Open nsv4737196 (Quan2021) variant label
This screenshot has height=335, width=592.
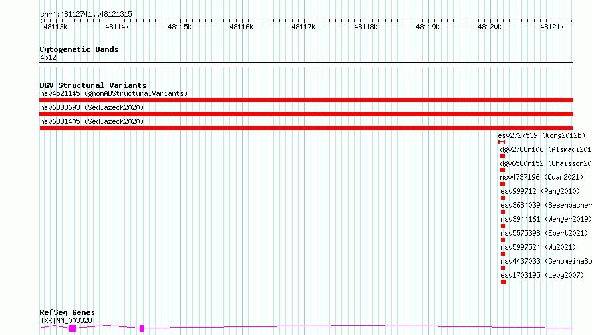coord(541,177)
